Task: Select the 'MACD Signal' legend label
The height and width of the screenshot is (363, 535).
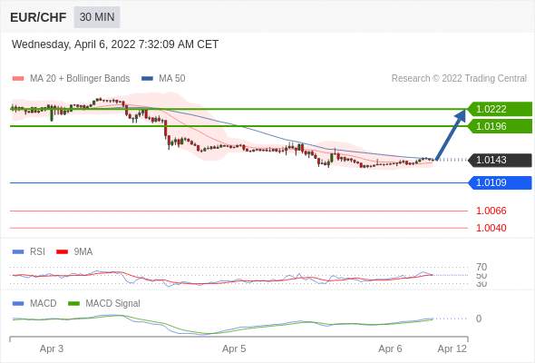Action: pos(113,304)
